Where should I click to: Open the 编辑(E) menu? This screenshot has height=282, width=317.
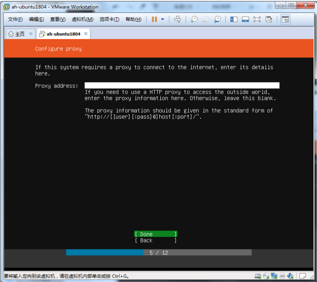[36, 19]
